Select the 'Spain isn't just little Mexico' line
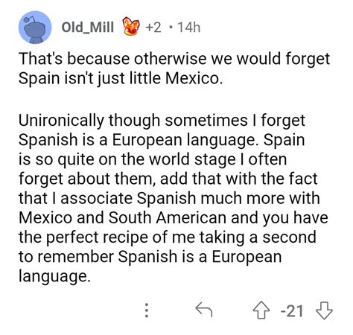 tap(120, 78)
